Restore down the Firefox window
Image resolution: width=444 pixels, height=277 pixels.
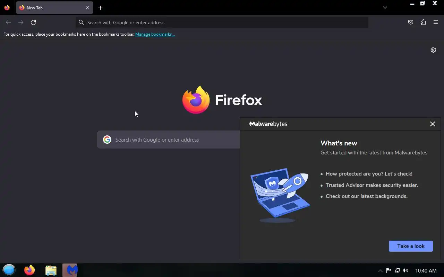[x=422, y=3]
